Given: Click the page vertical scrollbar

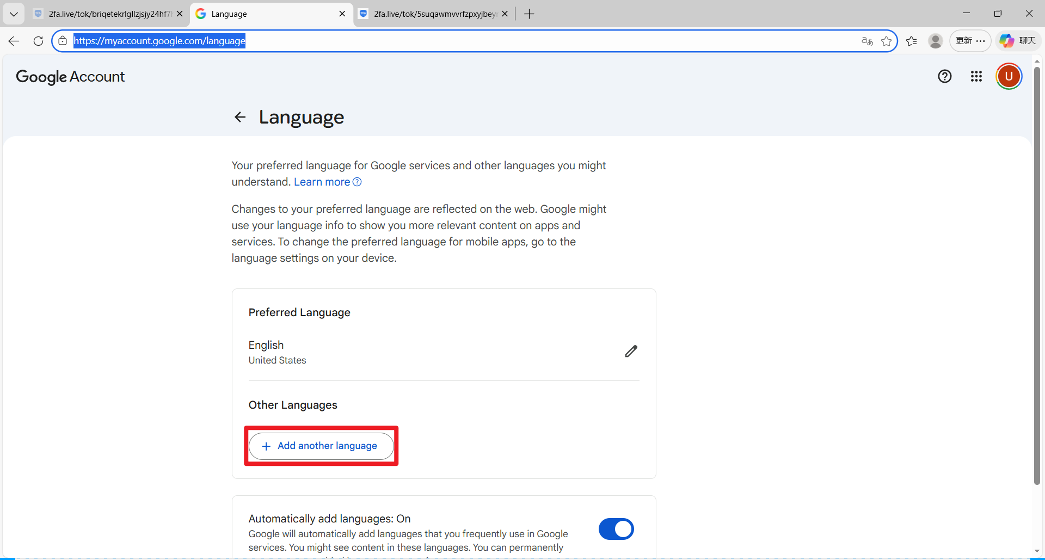Looking at the screenshot, I should tap(1037, 272).
